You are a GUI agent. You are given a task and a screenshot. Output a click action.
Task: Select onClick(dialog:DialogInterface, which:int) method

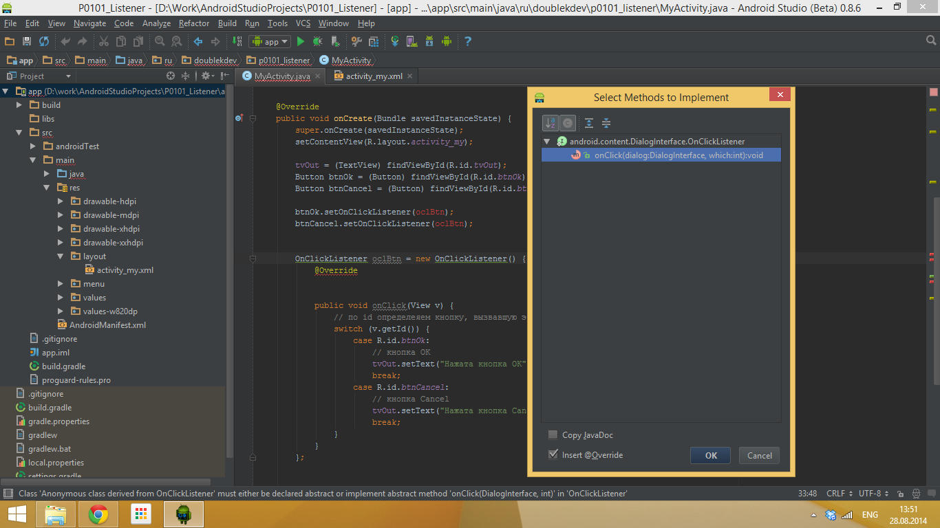pyautogui.click(x=661, y=155)
